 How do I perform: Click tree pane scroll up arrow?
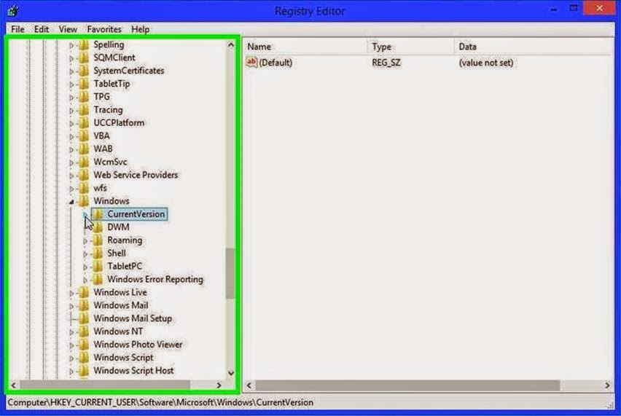tap(231, 45)
